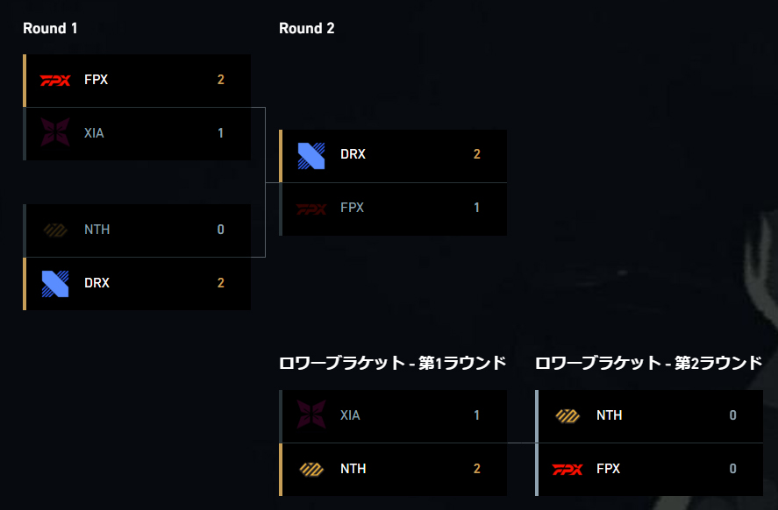Click the ロワーブラケット - 第1ラウンド heading
The width and height of the screenshot is (778, 510).
coord(392,363)
